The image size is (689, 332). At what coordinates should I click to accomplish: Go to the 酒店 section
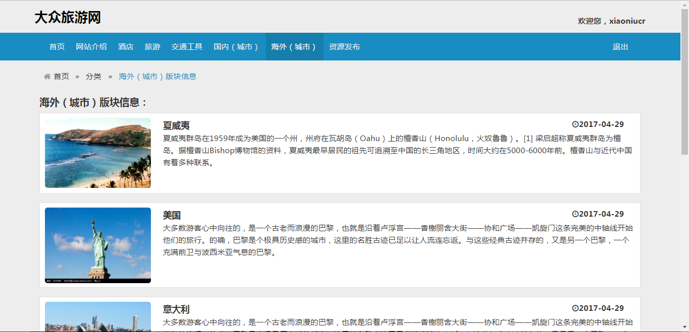(126, 47)
